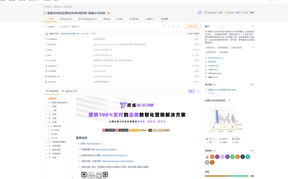The width and height of the screenshot is (288, 179).
Task: Click the dark J contributor avatar
Action: point(243,157)
